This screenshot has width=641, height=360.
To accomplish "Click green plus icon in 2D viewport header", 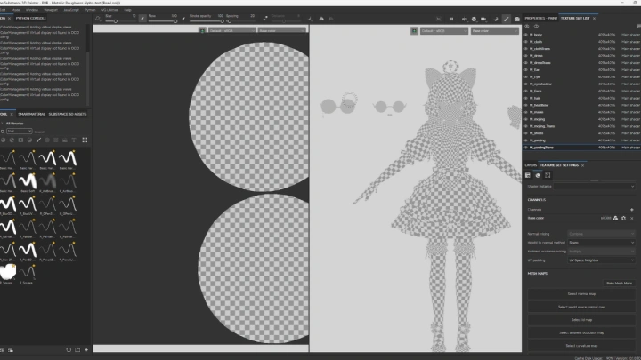I will pos(202,31).
